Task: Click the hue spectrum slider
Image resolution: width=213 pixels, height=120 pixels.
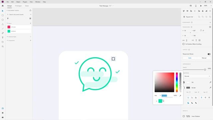Action: (177, 82)
